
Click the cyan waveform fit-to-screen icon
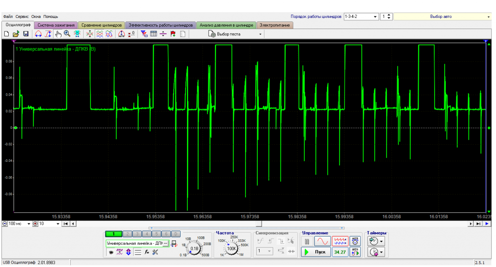(77, 34)
